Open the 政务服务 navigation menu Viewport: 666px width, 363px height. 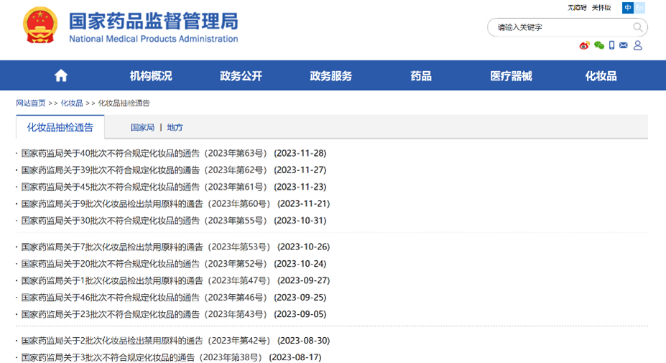point(331,75)
